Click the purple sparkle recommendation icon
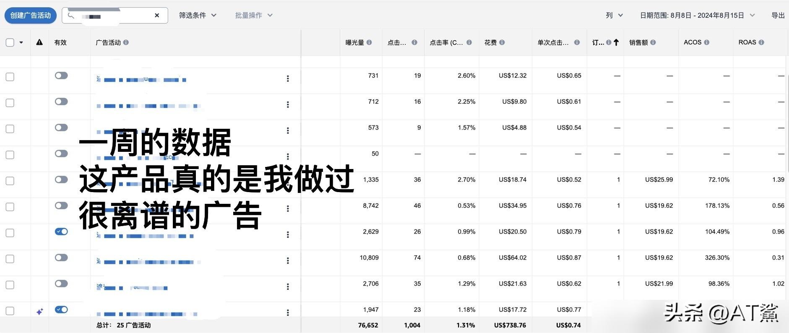The height and width of the screenshot is (333, 789). [x=39, y=312]
